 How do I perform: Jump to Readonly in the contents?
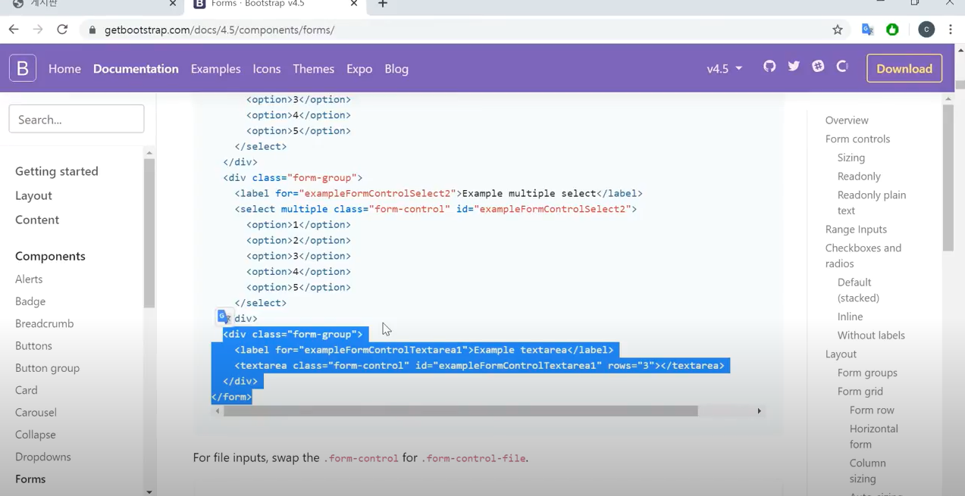point(859,176)
